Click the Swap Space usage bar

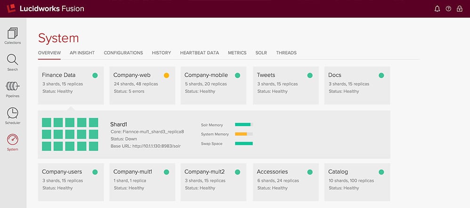pyautogui.click(x=243, y=144)
